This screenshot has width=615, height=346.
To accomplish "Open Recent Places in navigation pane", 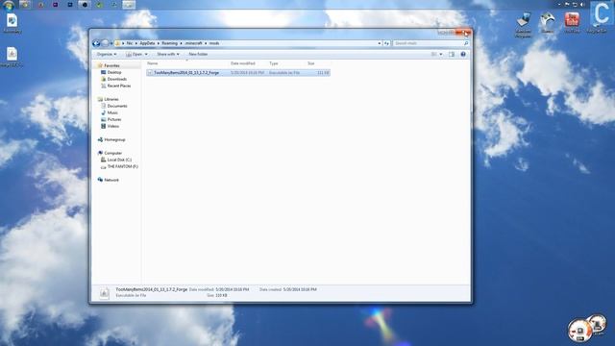I will point(119,86).
